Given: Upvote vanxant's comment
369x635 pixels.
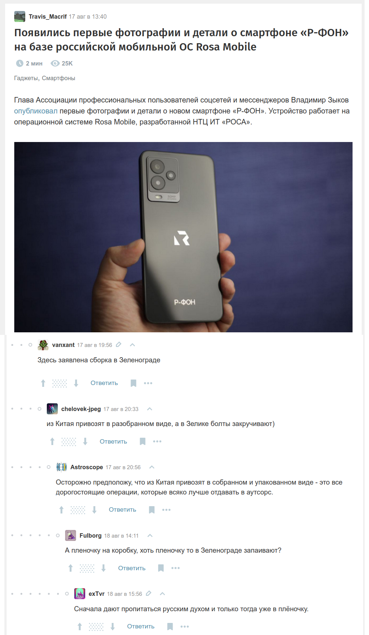Looking at the screenshot, I should click(43, 383).
